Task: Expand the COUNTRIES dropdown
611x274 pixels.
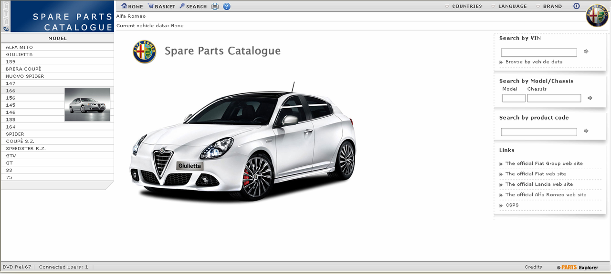Action: click(x=466, y=6)
